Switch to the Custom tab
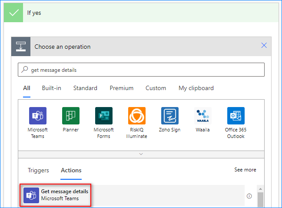This screenshot has width=282, height=208. (156, 88)
